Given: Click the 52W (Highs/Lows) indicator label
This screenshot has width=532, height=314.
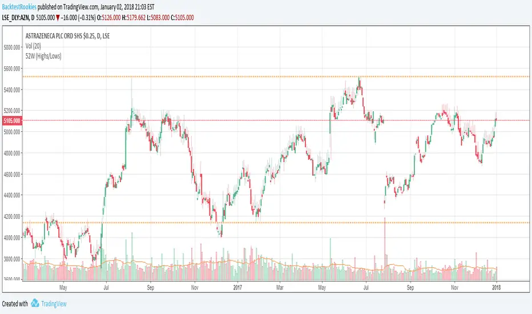Looking at the screenshot, I should pyautogui.click(x=43, y=56).
